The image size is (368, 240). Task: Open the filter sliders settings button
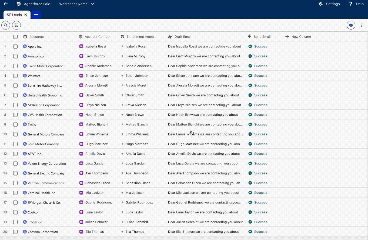(x=16, y=25)
